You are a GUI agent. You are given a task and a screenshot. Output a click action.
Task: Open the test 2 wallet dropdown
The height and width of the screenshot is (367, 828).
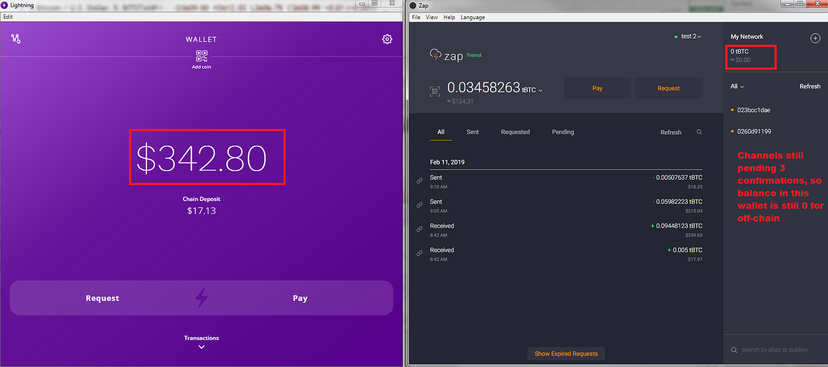click(691, 36)
